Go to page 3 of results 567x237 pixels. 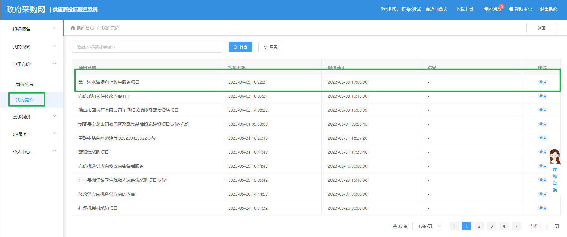click(x=491, y=226)
